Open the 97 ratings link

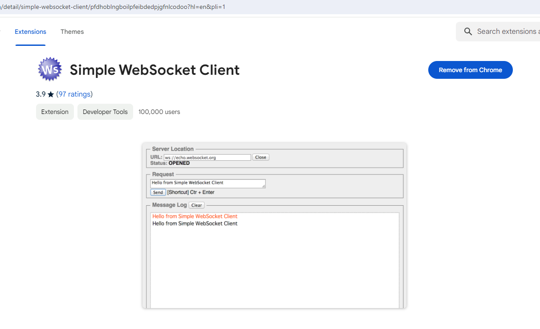(x=74, y=94)
